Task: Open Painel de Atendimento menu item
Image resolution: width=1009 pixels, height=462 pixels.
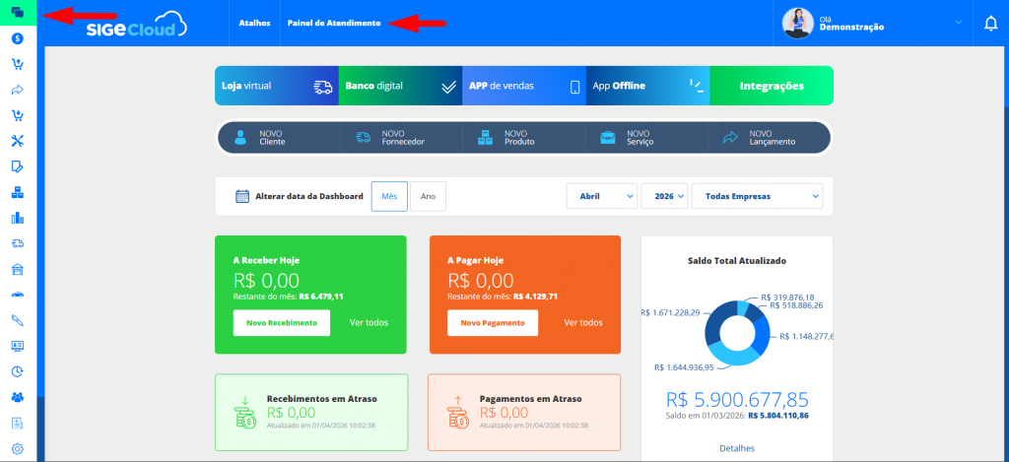Action: [x=333, y=23]
